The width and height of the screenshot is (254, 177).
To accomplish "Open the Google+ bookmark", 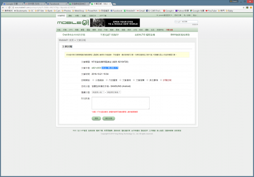I will coord(169,11).
